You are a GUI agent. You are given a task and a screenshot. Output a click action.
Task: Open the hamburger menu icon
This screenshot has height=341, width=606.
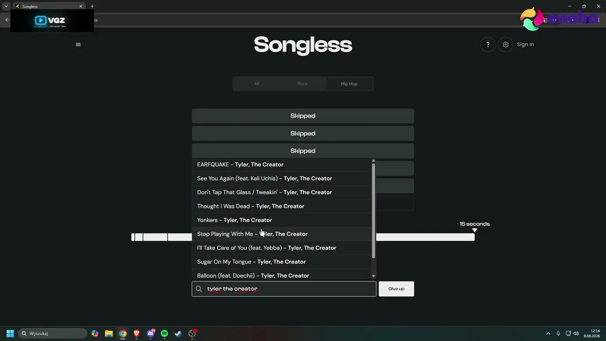coord(78,45)
